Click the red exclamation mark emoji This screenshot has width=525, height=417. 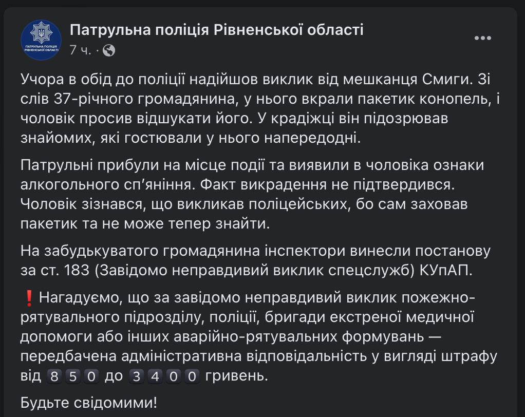click(29, 297)
